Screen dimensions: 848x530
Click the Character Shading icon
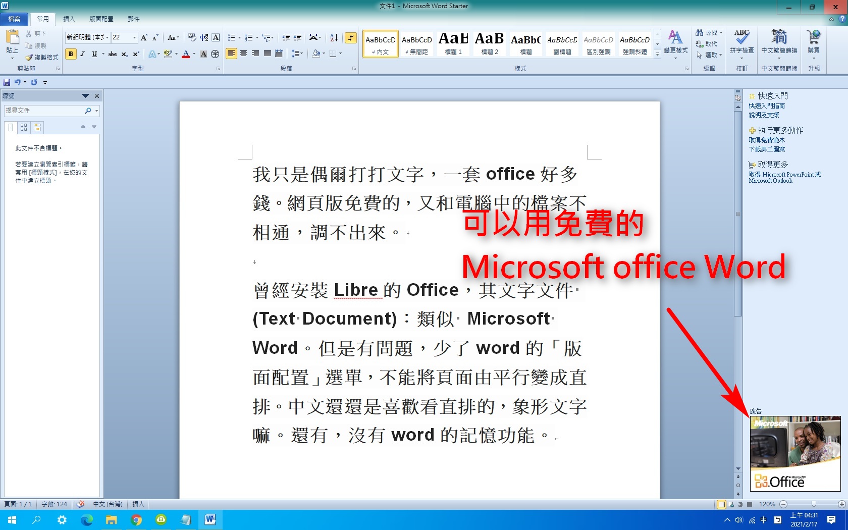203,54
